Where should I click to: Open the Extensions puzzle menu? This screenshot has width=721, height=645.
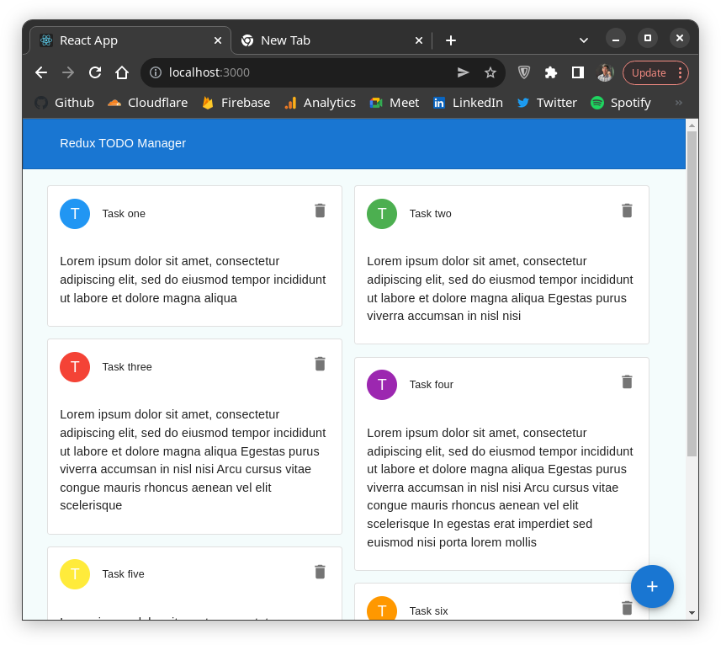[551, 72]
